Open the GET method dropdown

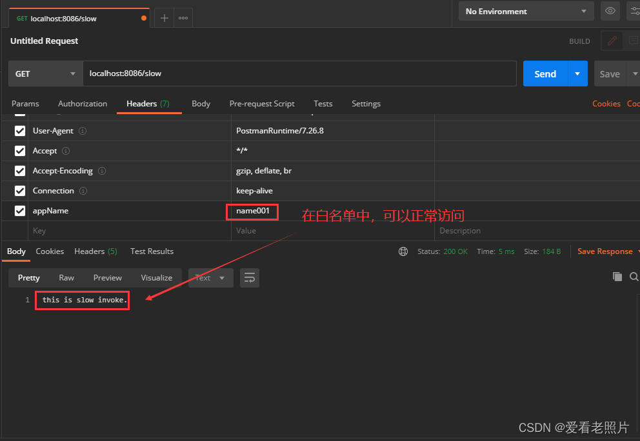(45, 74)
